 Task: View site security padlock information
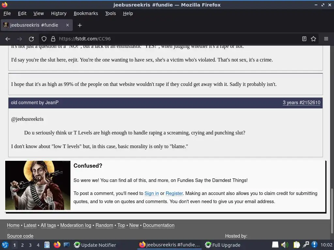point(53,39)
